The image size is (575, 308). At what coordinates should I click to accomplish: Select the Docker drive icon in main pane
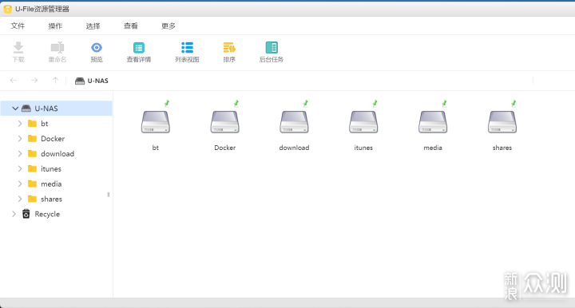click(224, 122)
